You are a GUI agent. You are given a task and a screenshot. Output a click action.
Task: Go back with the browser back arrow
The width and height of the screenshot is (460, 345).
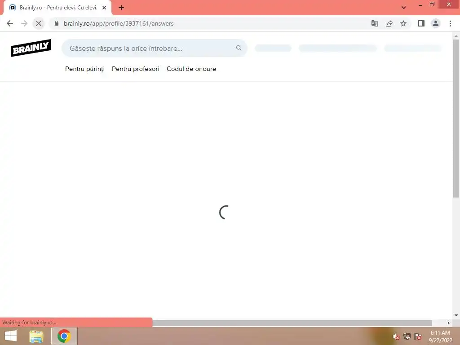click(10, 23)
